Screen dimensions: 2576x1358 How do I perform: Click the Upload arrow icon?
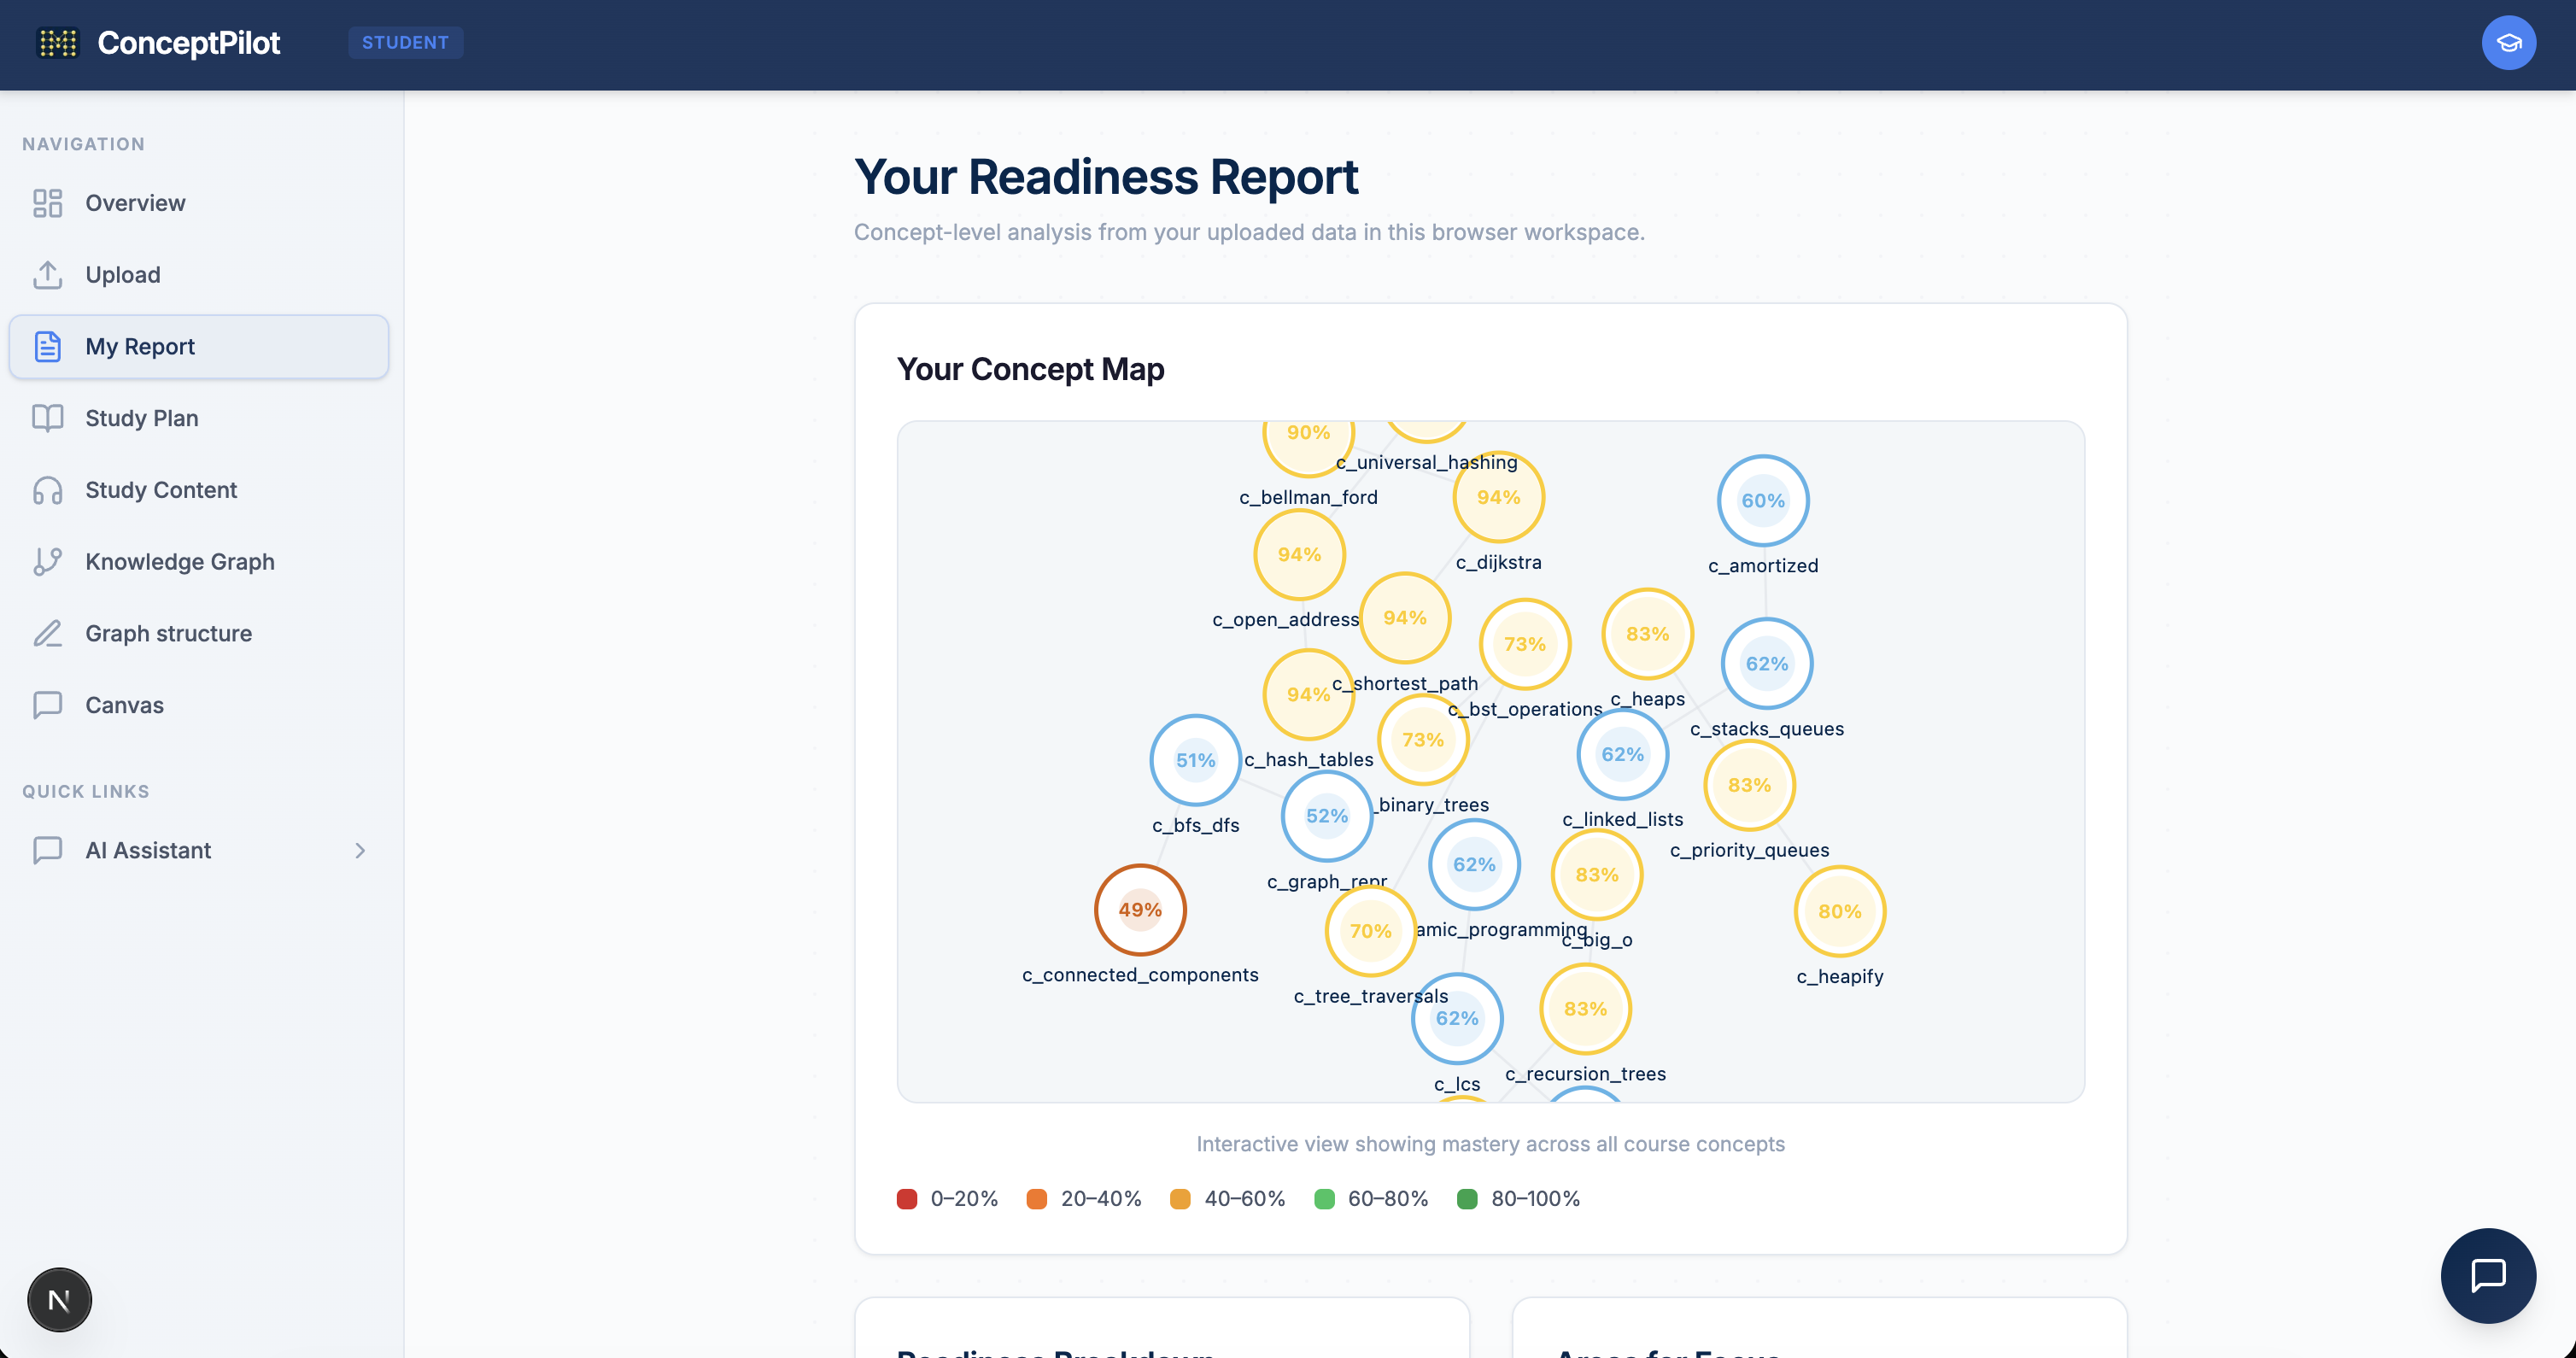coord(47,275)
